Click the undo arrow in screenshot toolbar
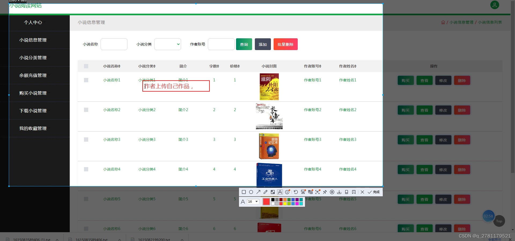 click(296, 192)
